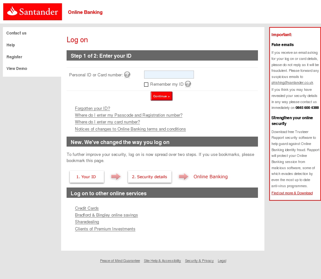Viewport: 321px width, 279px height.
Task: Click the red Continue button
Action: pos(161,96)
